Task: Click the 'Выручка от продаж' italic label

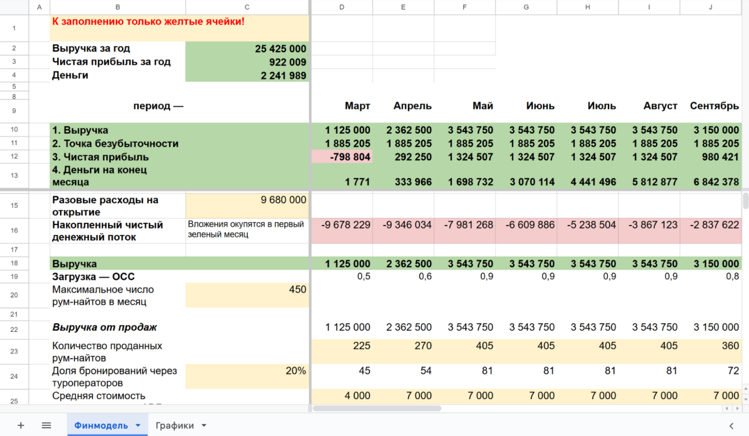Action: click(x=105, y=328)
